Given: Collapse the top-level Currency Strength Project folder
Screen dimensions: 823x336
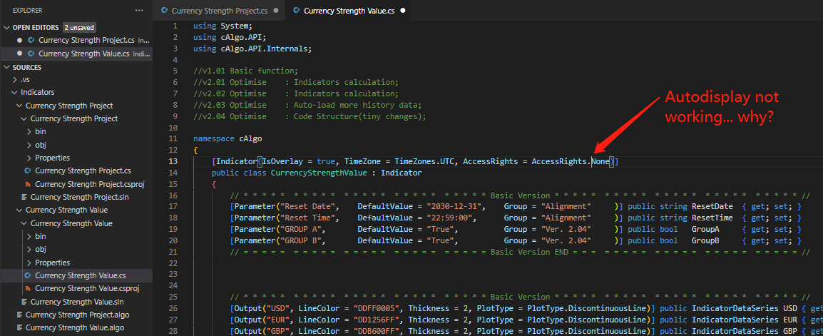Looking at the screenshot, I should tap(19, 106).
